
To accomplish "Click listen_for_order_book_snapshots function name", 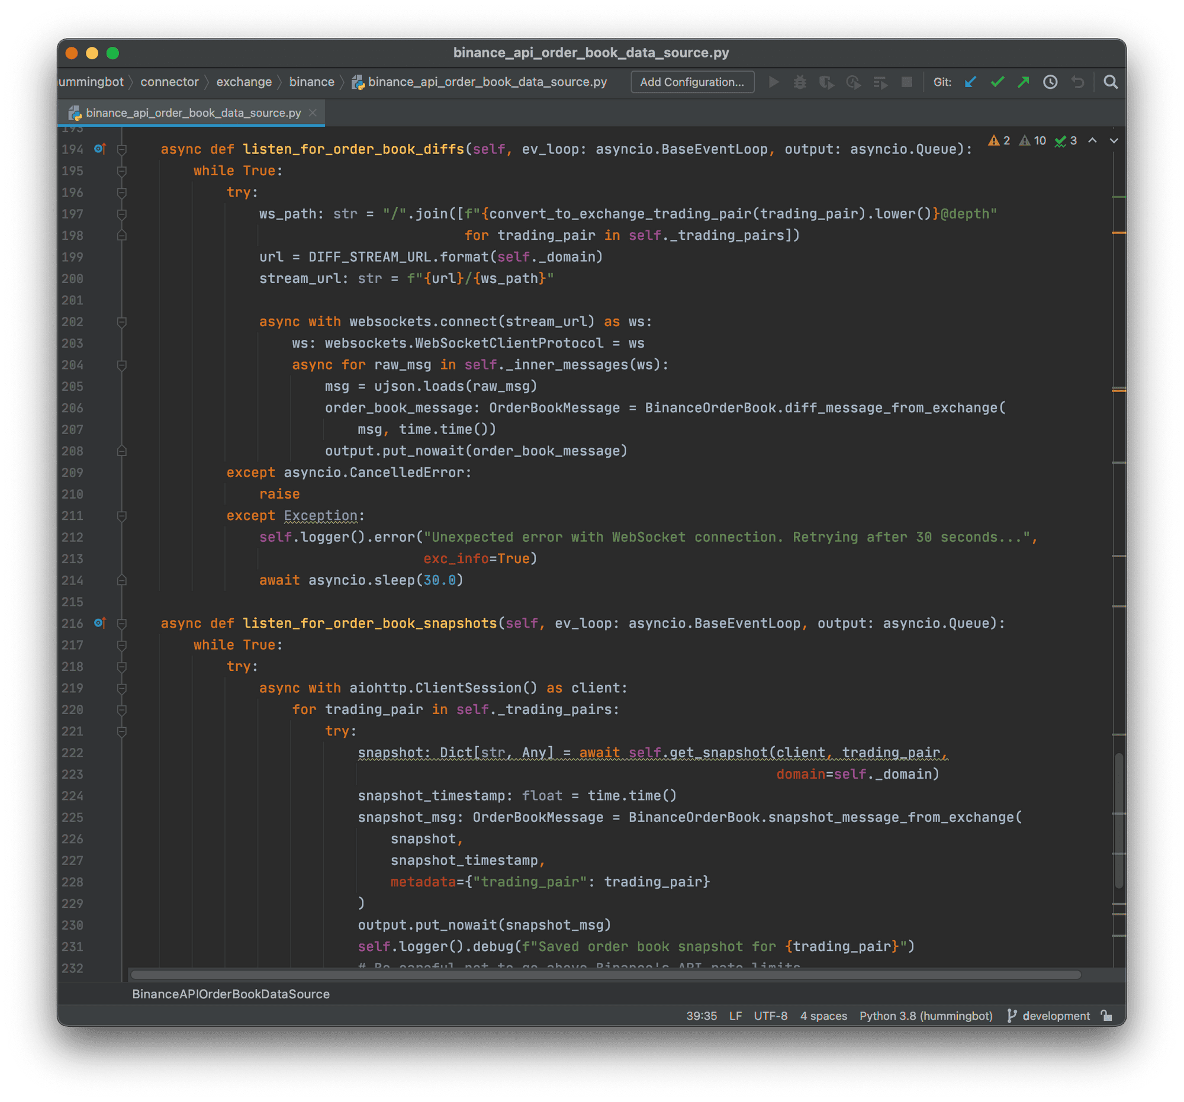I will pyautogui.click(x=369, y=623).
